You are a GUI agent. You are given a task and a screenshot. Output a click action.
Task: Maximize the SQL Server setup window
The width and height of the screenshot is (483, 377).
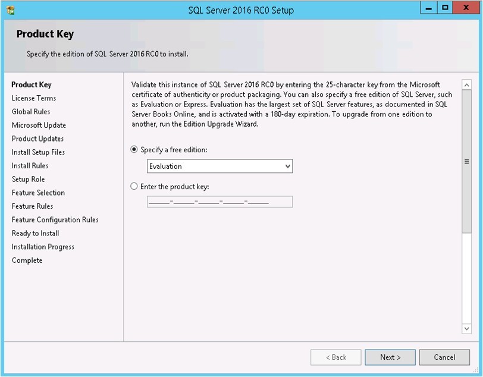445,8
